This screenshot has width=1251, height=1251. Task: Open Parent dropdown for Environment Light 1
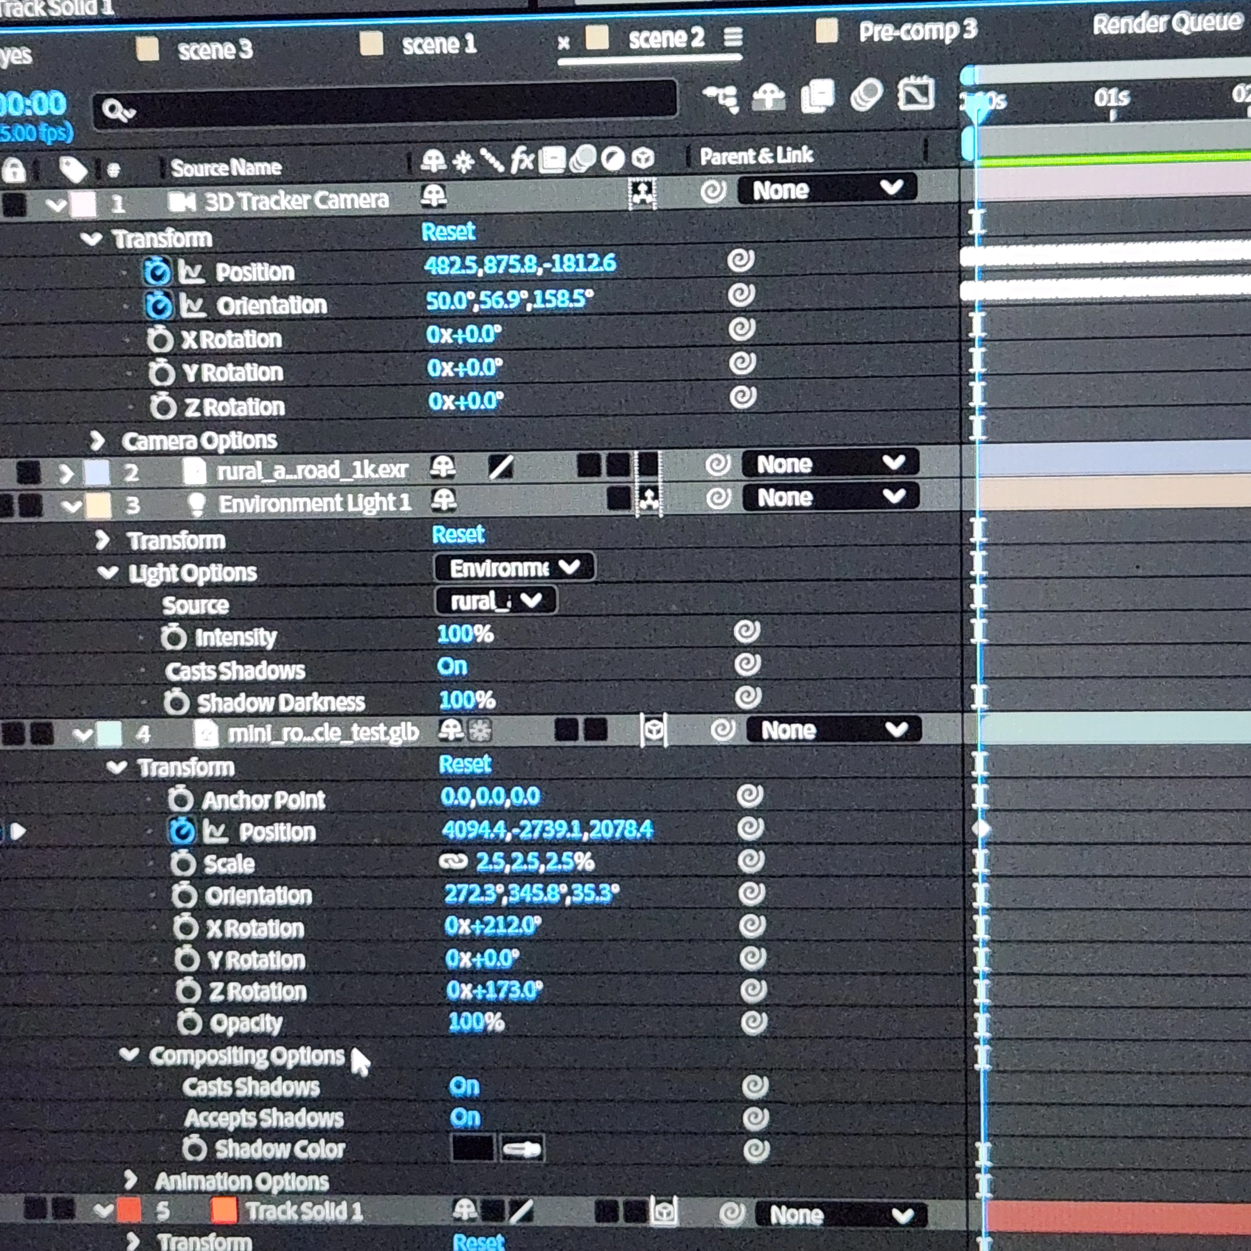point(830,497)
